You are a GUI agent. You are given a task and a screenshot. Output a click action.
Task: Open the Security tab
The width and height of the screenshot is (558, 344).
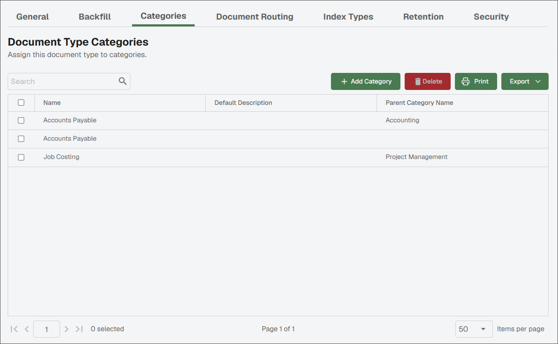pyautogui.click(x=491, y=17)
